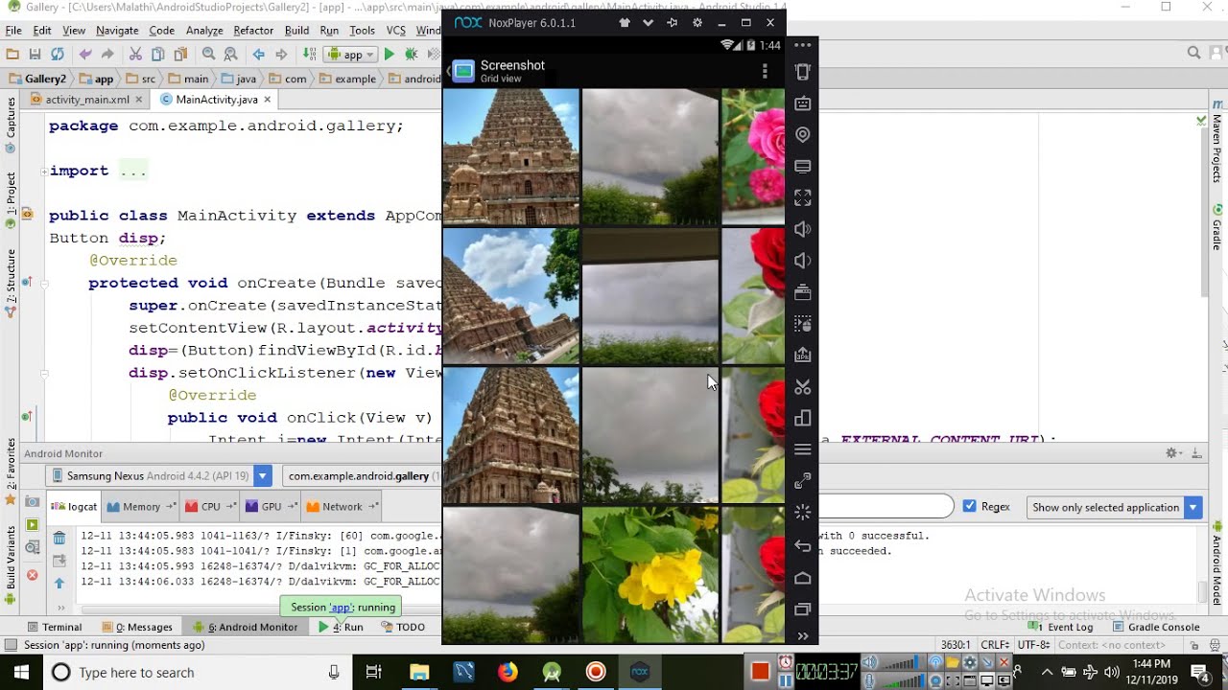1228x690 pixels.
Task: Open the 4: Run tool window
Action: point(342,627)
